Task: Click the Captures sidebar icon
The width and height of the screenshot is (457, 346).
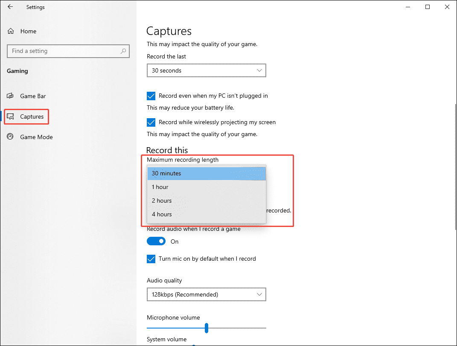Action: click(x=10, y=116)
